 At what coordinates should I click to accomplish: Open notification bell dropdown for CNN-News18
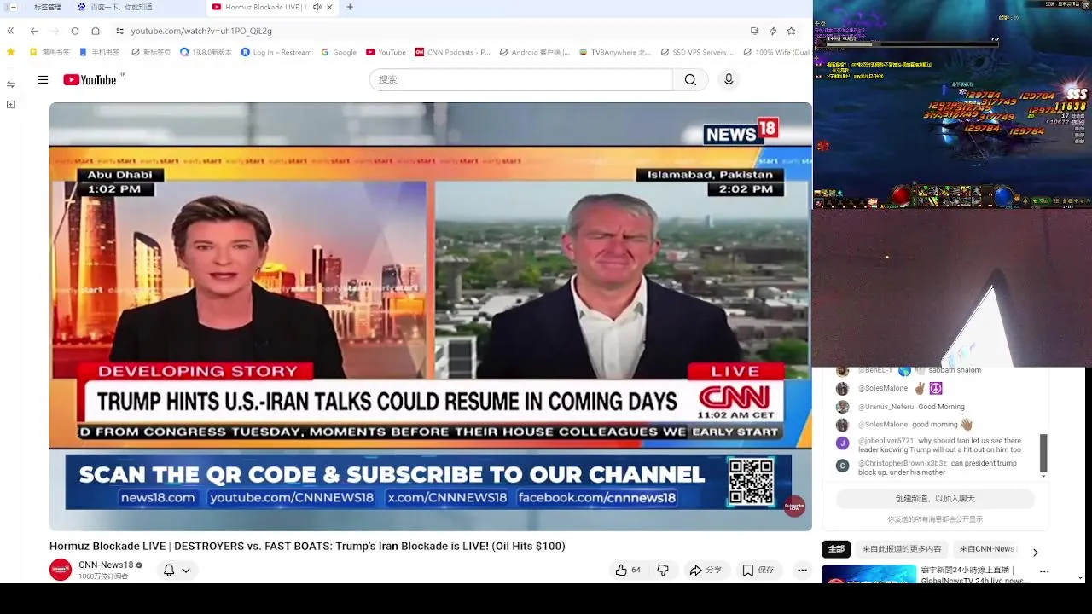177,570
